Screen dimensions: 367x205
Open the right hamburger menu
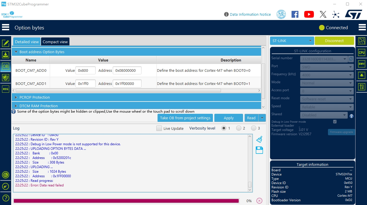pyautogui.click(x=362, y=27)
